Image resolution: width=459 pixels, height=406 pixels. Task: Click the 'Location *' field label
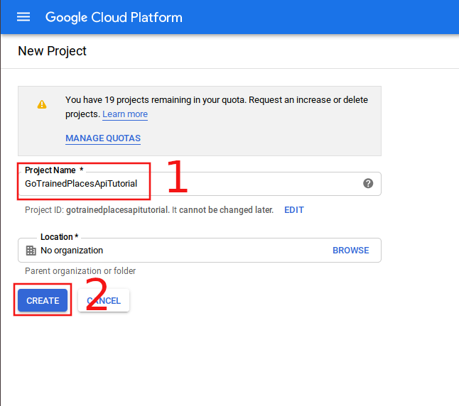(x=59, y=237)
